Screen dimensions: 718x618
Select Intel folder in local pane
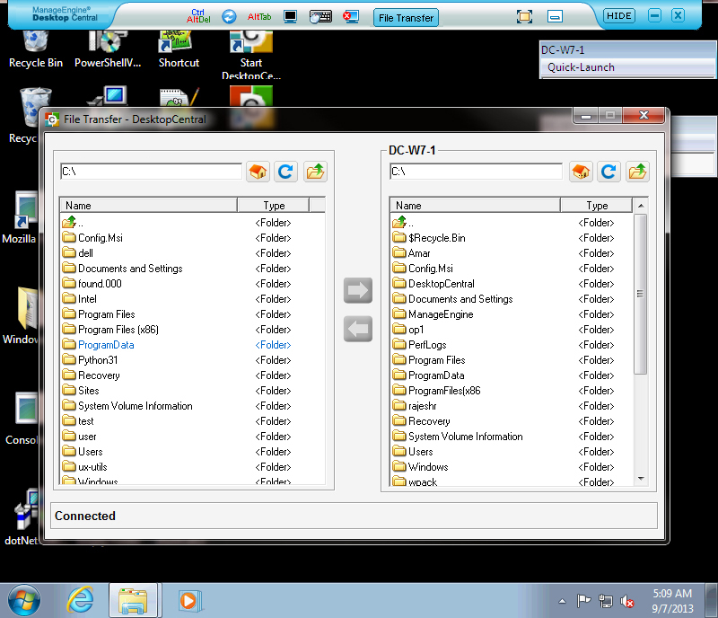(x=193, y=299)
